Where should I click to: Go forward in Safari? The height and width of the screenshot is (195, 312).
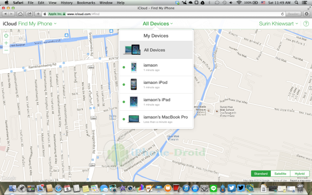(x=11, y=14)
